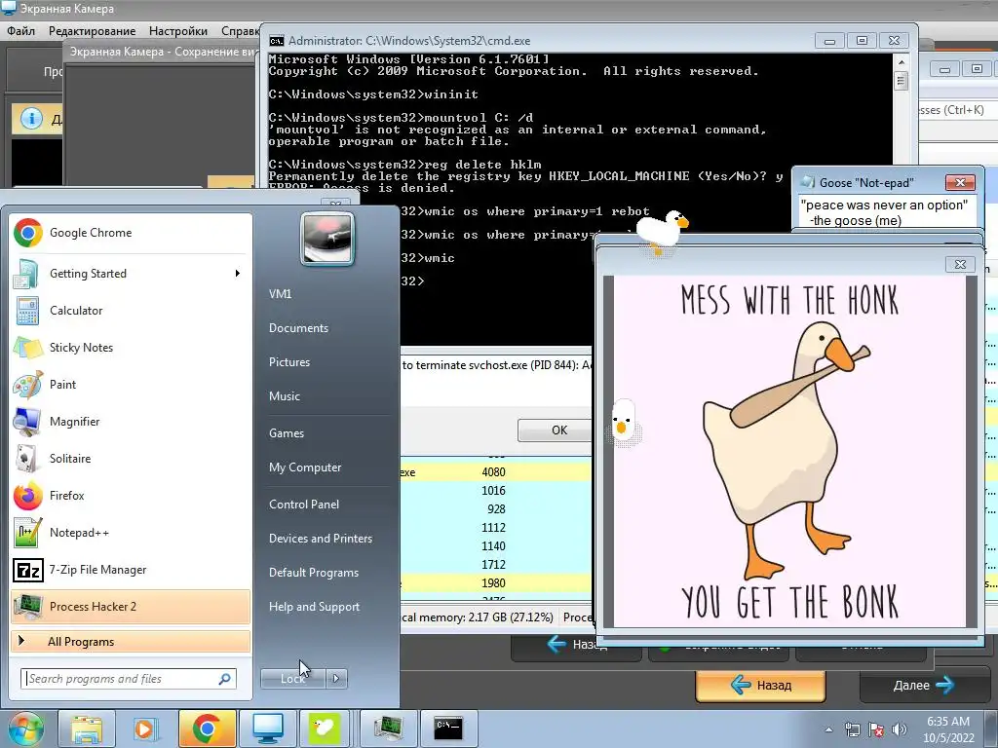The width and height of the screenshot is (998, 748).
Task: Click the orange Назад button
Action: click(760, 685)
